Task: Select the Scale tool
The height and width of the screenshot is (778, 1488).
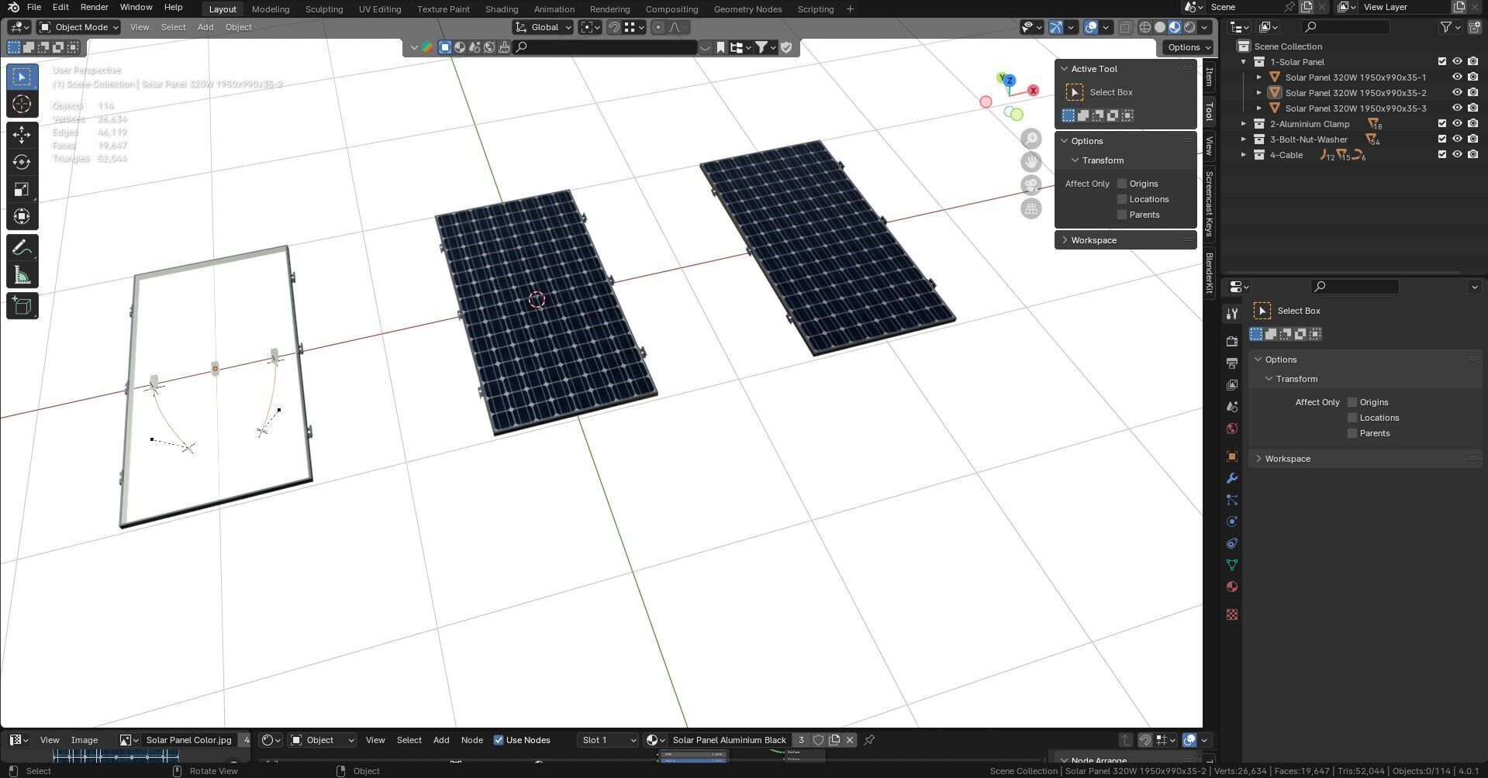Action: click(x=22, y=189)
